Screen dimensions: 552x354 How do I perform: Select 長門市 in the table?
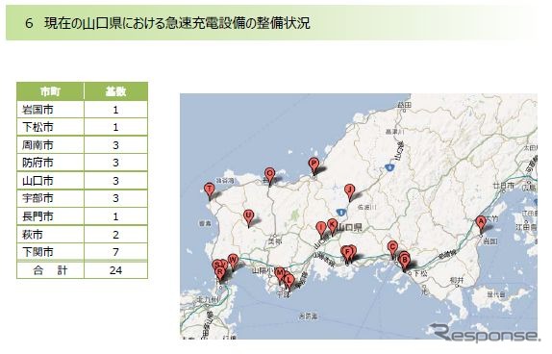tap(38, 216)
